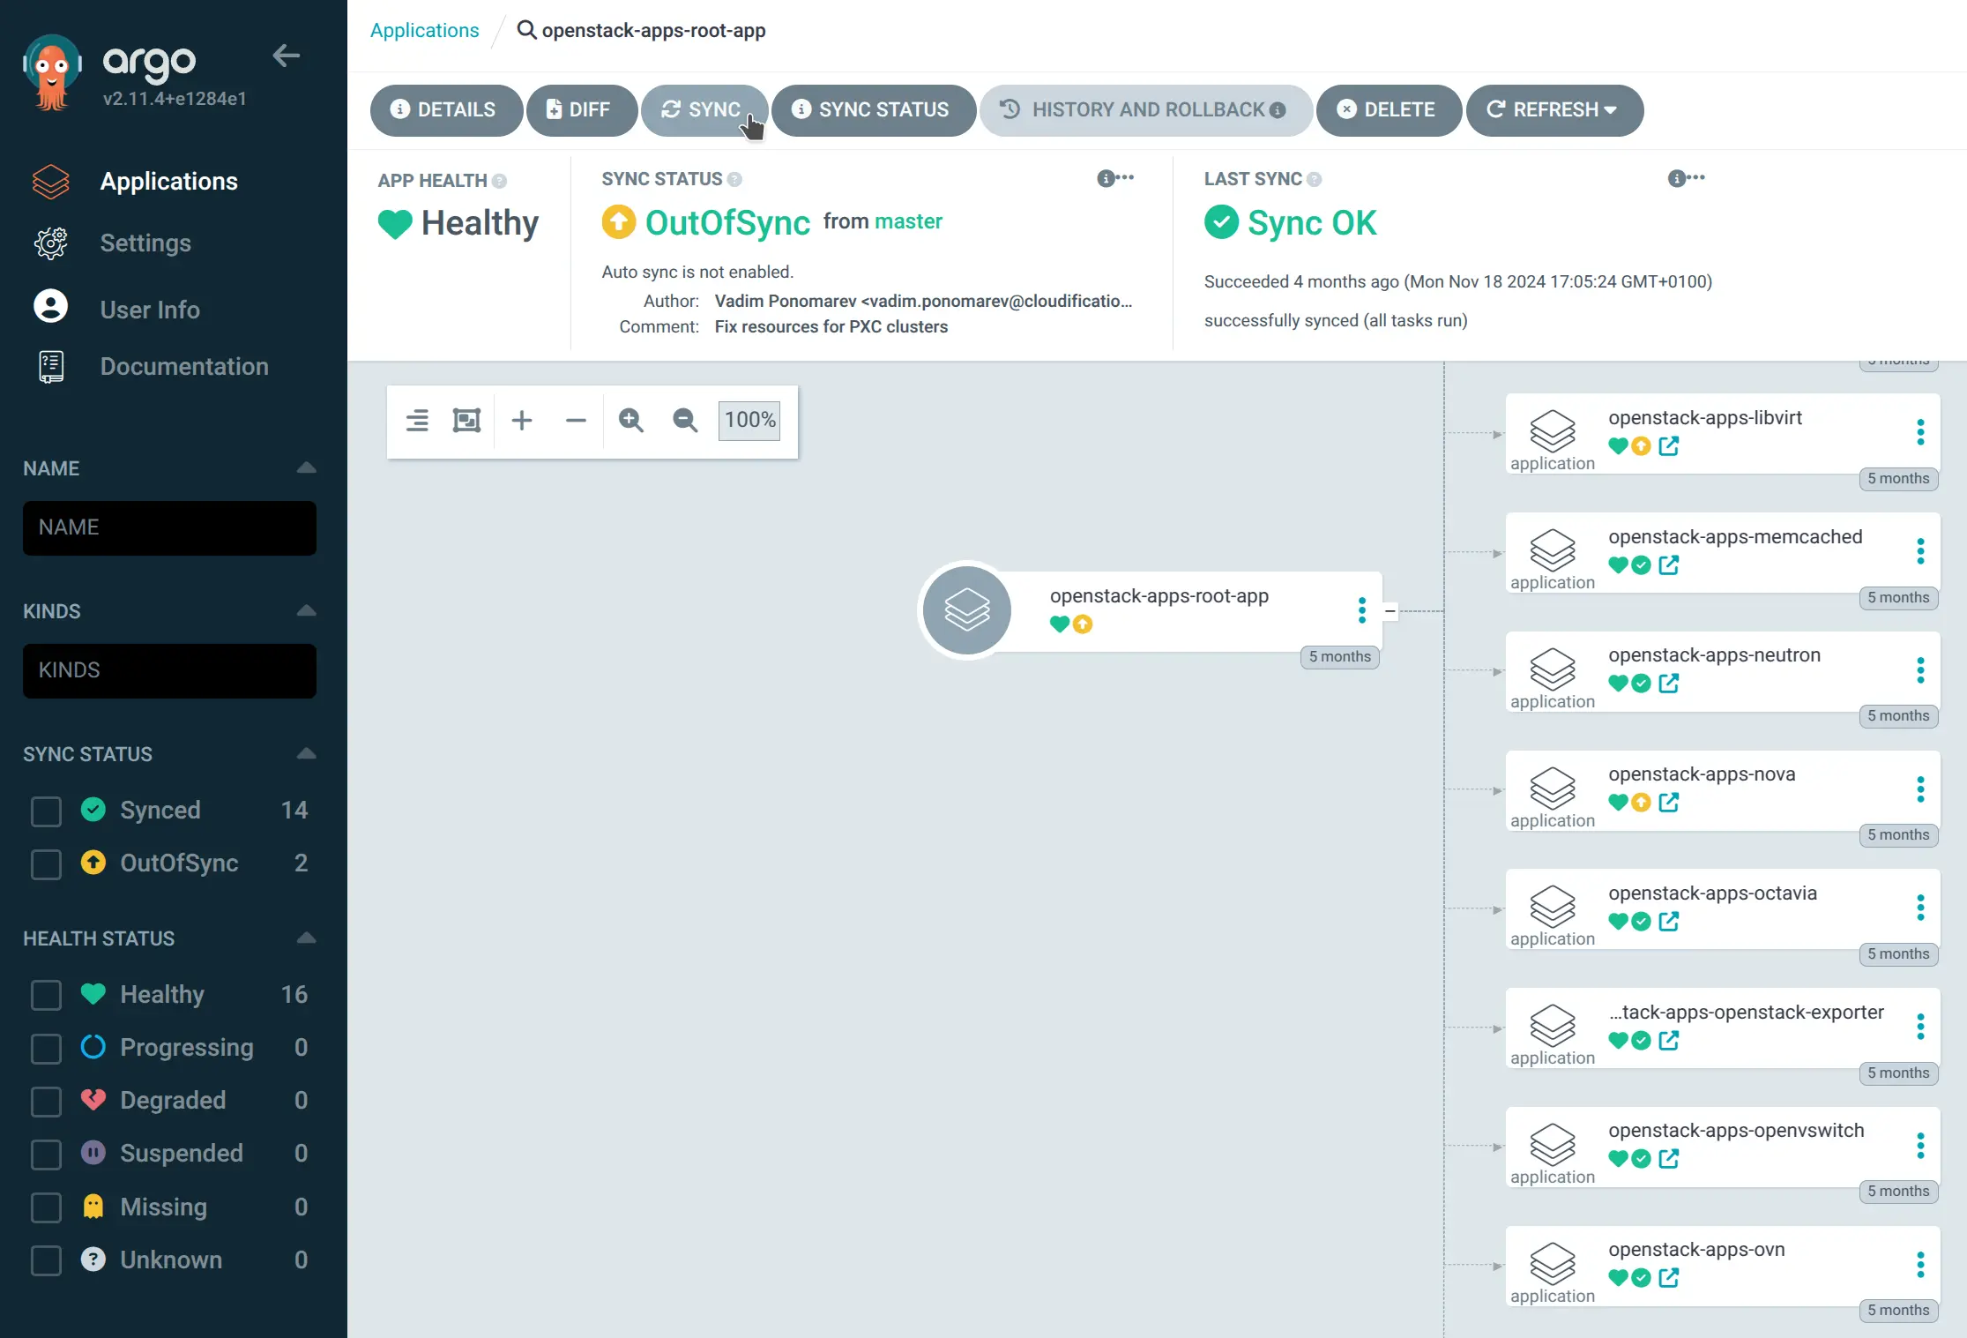This screenshot has height=1338, width=1967.
Task: Open the DETAILS panel
Action: 446,110
